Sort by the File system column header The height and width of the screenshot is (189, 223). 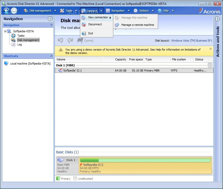pos(182,59)
